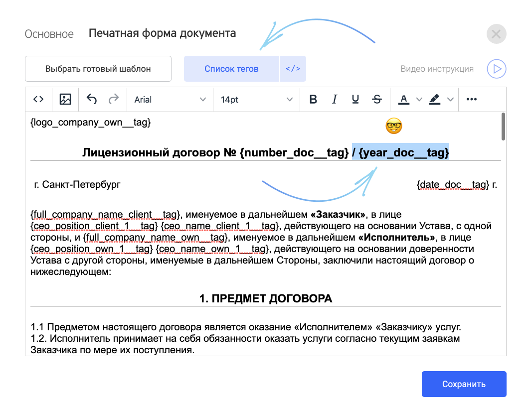Screen dimensions: 531x410
Task: Apply the highlight marker color
Action: [x=434, y=99]
